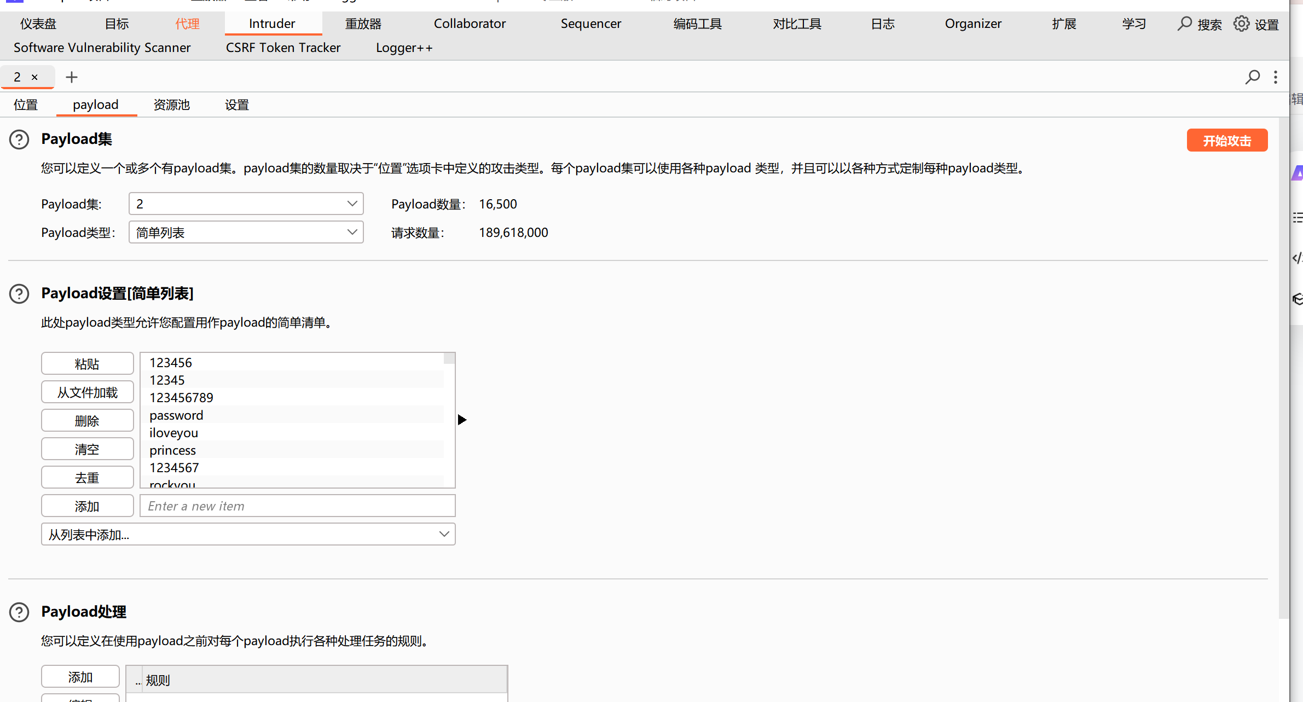
Task: Click the top-bar 搜索 icon
Action: 1185,24
